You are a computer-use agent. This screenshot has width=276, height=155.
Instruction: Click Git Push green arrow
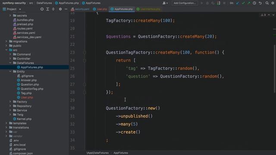coord(249,3)
